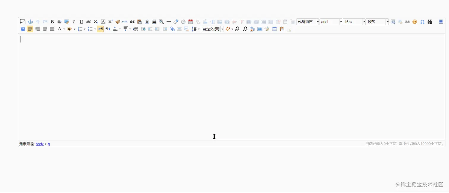The width and height of the screenshot is (449, 193).
Task: Load saved draft with the clipboard icon
Action: point(282,29)
